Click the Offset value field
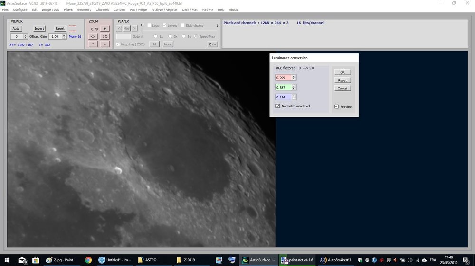This screenshot has width=475, height=266. (17, 36)
